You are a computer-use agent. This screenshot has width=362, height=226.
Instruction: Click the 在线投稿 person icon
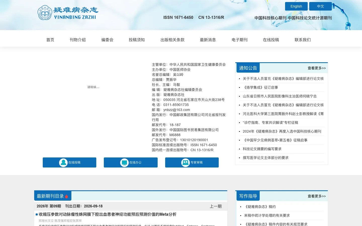63,162
